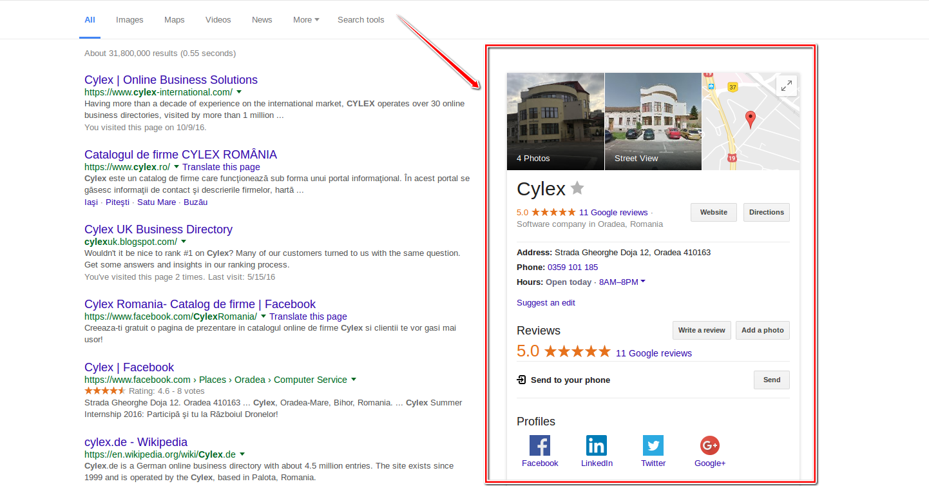Click the send-to-phone icon
This screenshot has height=486, width=929.
(521, 380)
